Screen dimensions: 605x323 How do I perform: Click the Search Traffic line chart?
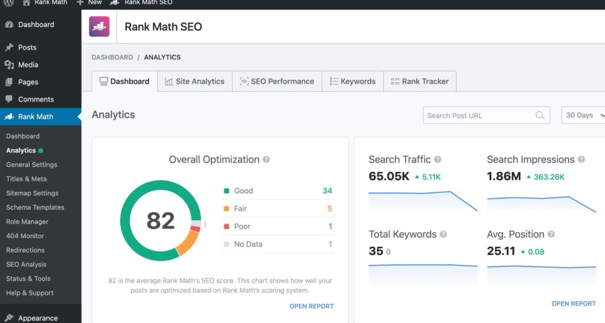[x=423, y=201]
